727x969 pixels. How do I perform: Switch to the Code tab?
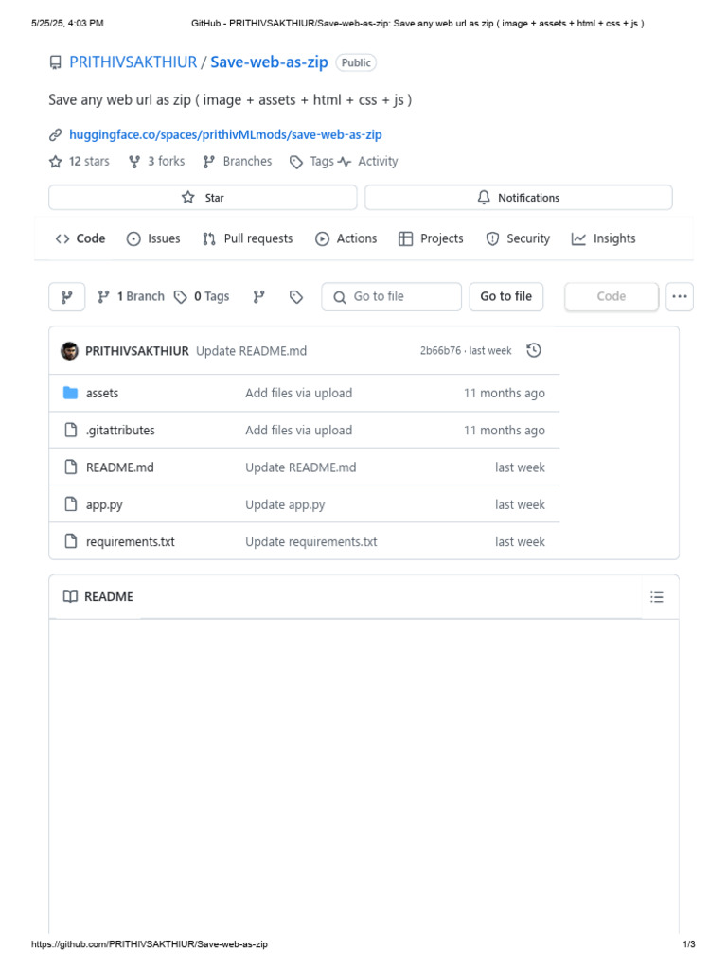pos(80,238)
